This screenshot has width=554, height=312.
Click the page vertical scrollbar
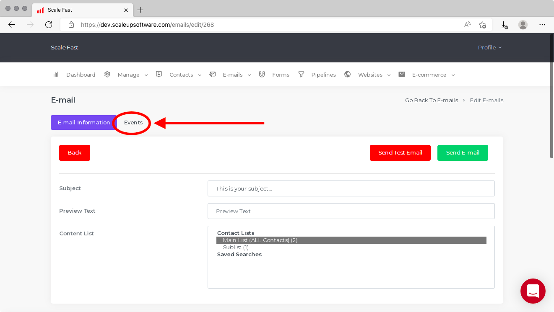551,96
